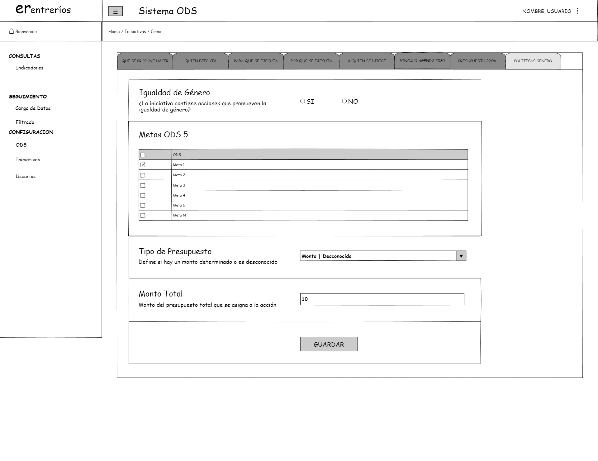Screen dimensions: 598x461
Task: Open Indicadores in the sidebar
Action: (30, 68)
